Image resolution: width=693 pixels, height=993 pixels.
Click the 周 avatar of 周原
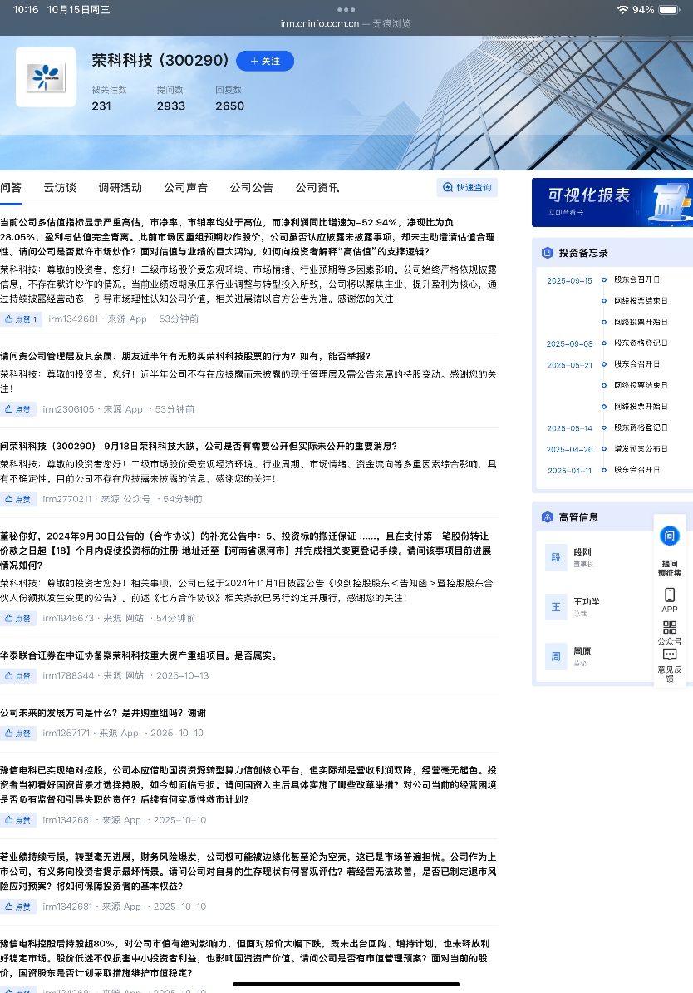pyautogui.click(x=556, y=656)
